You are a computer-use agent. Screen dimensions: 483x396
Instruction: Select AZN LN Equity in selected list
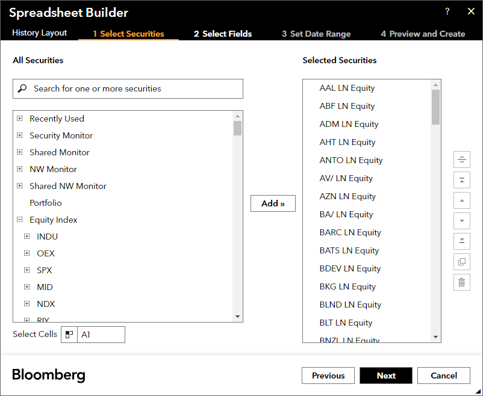click(347, 196)
